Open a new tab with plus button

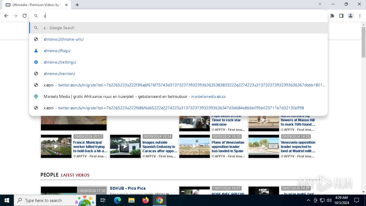(77, 5)
